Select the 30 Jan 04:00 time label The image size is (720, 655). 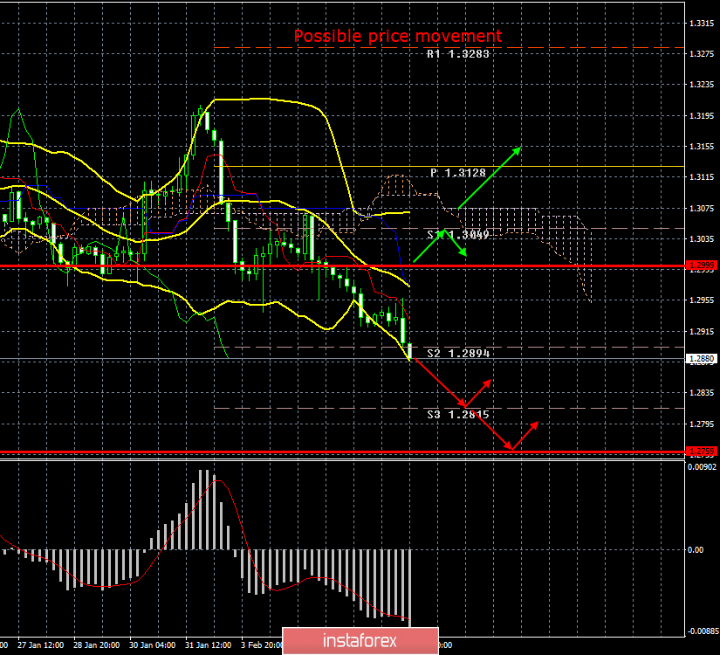point(153,646)
